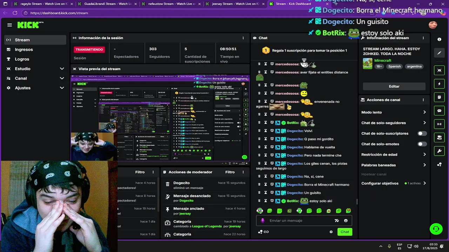This screenshot has height=252, width=449.
Task: Ban user on 'Q paso mi gordito' message
Action: coord(272,139)
